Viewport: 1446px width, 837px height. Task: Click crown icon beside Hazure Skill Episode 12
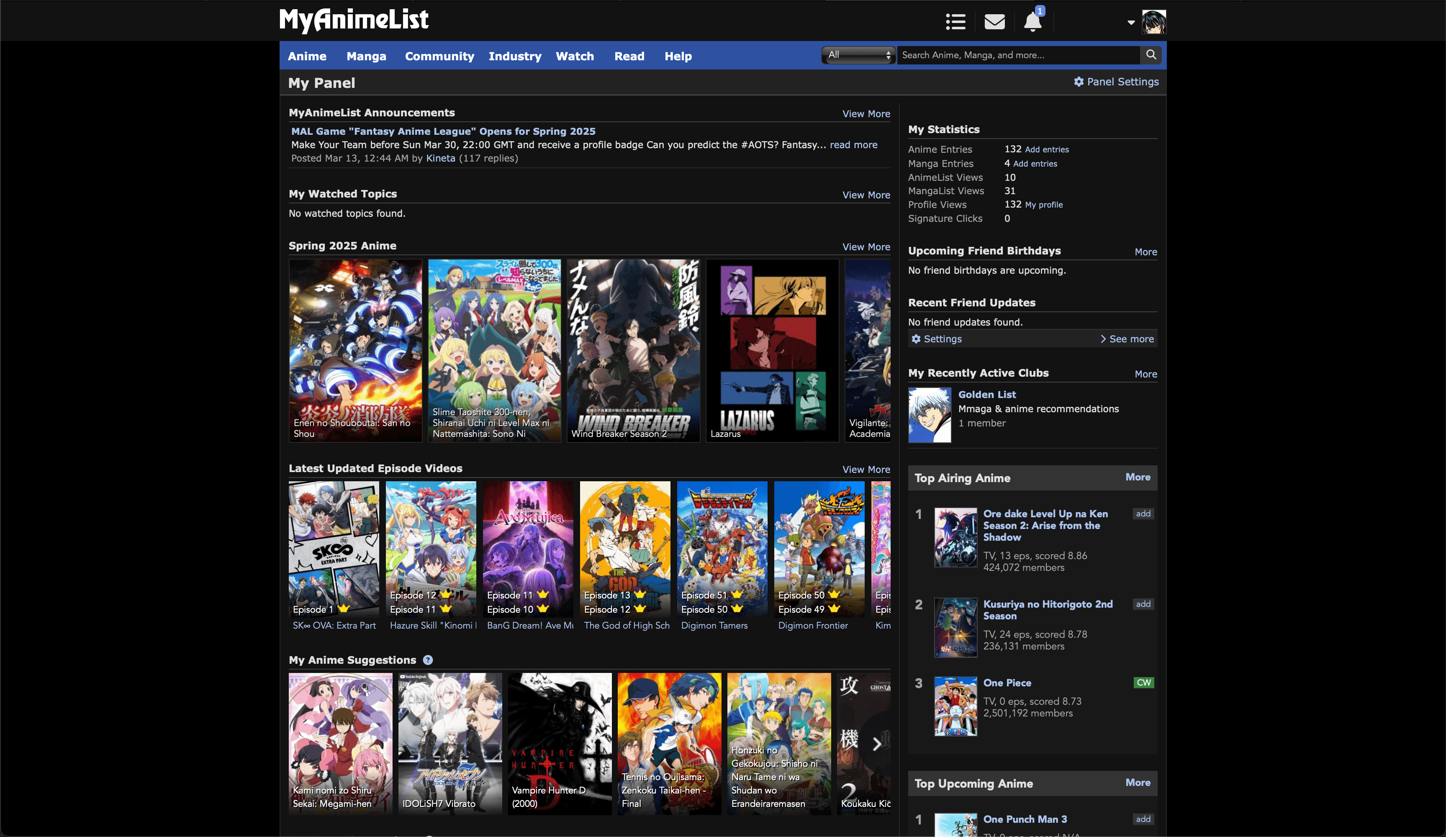[x=446, y=594]
